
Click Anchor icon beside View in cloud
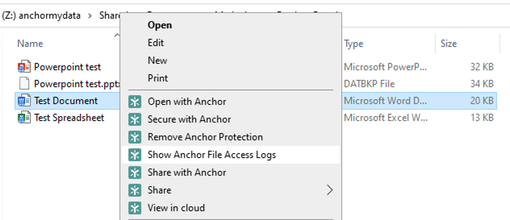pyautogui.click(x=135, y=208)
